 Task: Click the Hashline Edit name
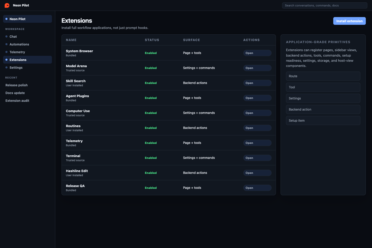77,171
